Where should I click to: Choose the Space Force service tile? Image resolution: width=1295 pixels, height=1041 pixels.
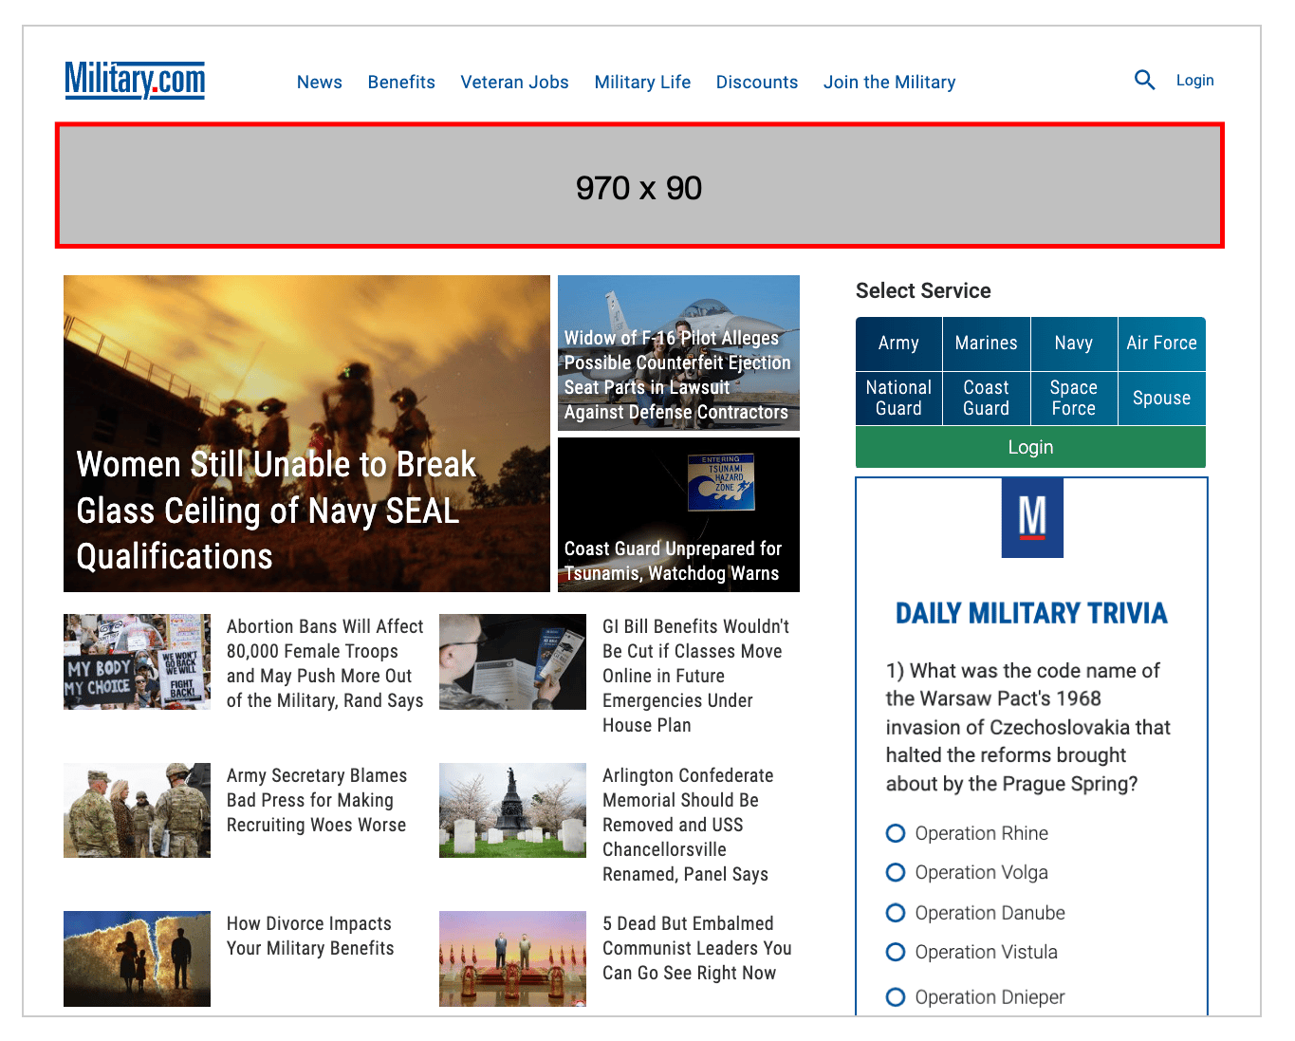point(1073,399)
